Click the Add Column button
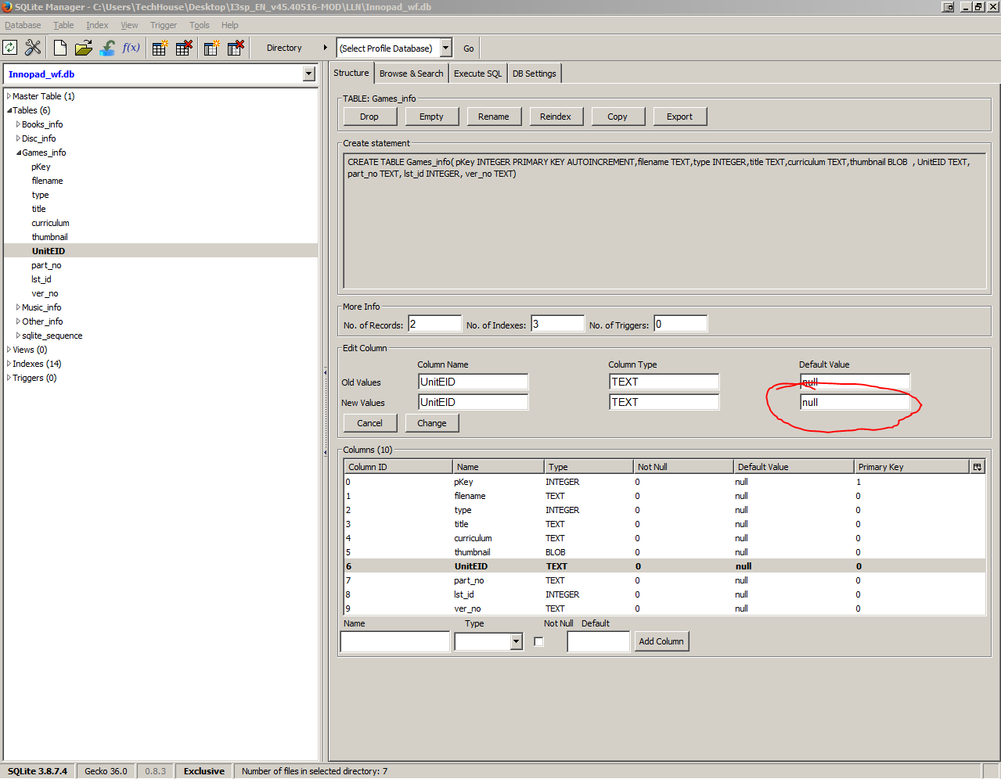 point(661,641)
